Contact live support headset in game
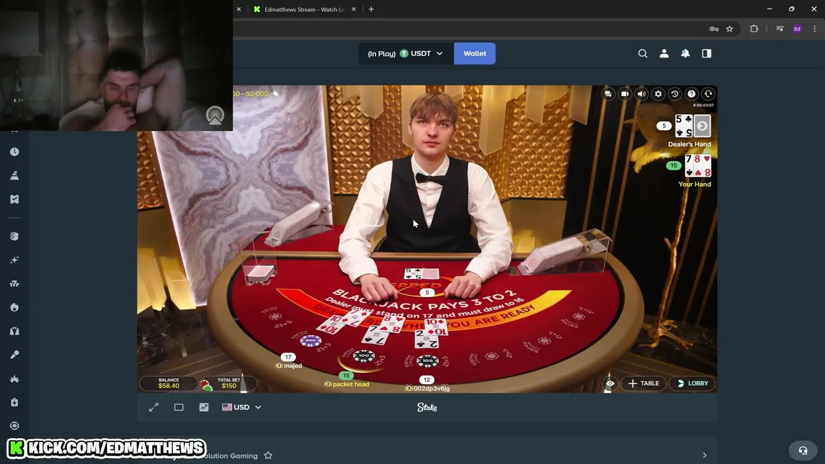This screenshot has width=825, height=464. click(708, 94)
